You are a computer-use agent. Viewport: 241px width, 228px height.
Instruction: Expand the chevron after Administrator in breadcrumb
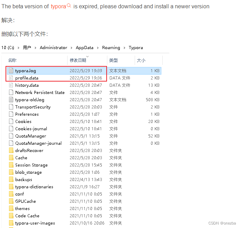71,48
